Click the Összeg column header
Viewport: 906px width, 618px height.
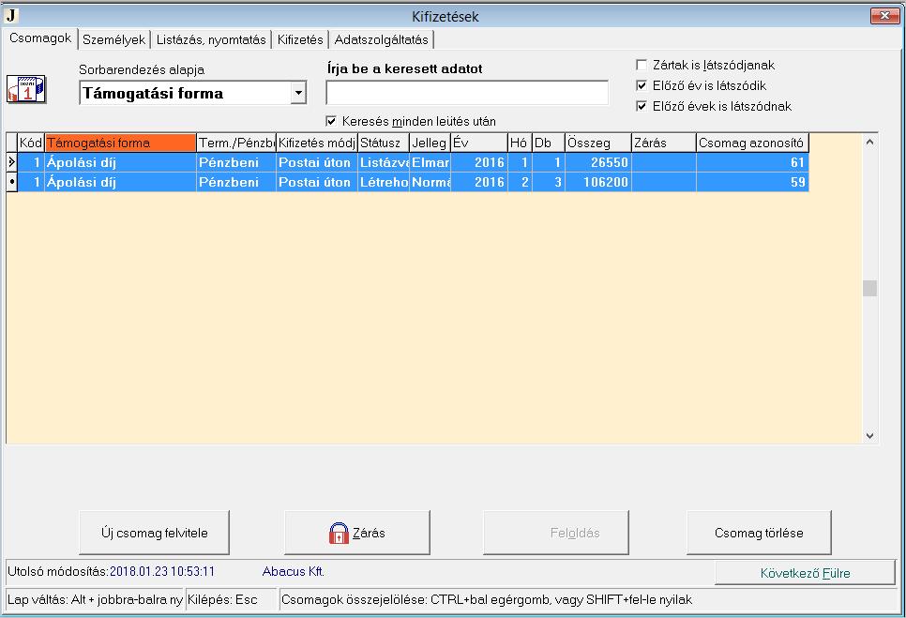click(598, 143)
